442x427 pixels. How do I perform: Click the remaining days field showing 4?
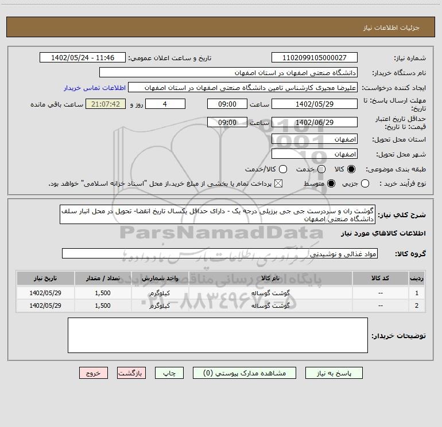tap(165, 104)
